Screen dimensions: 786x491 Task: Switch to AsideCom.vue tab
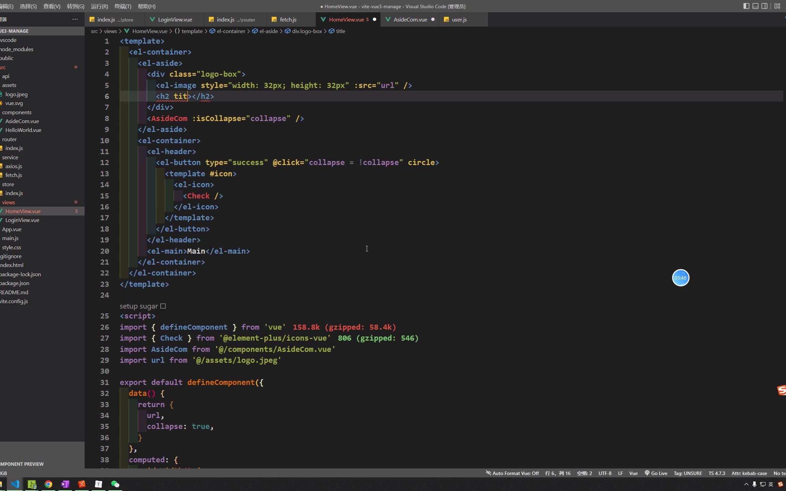point(410,19)
